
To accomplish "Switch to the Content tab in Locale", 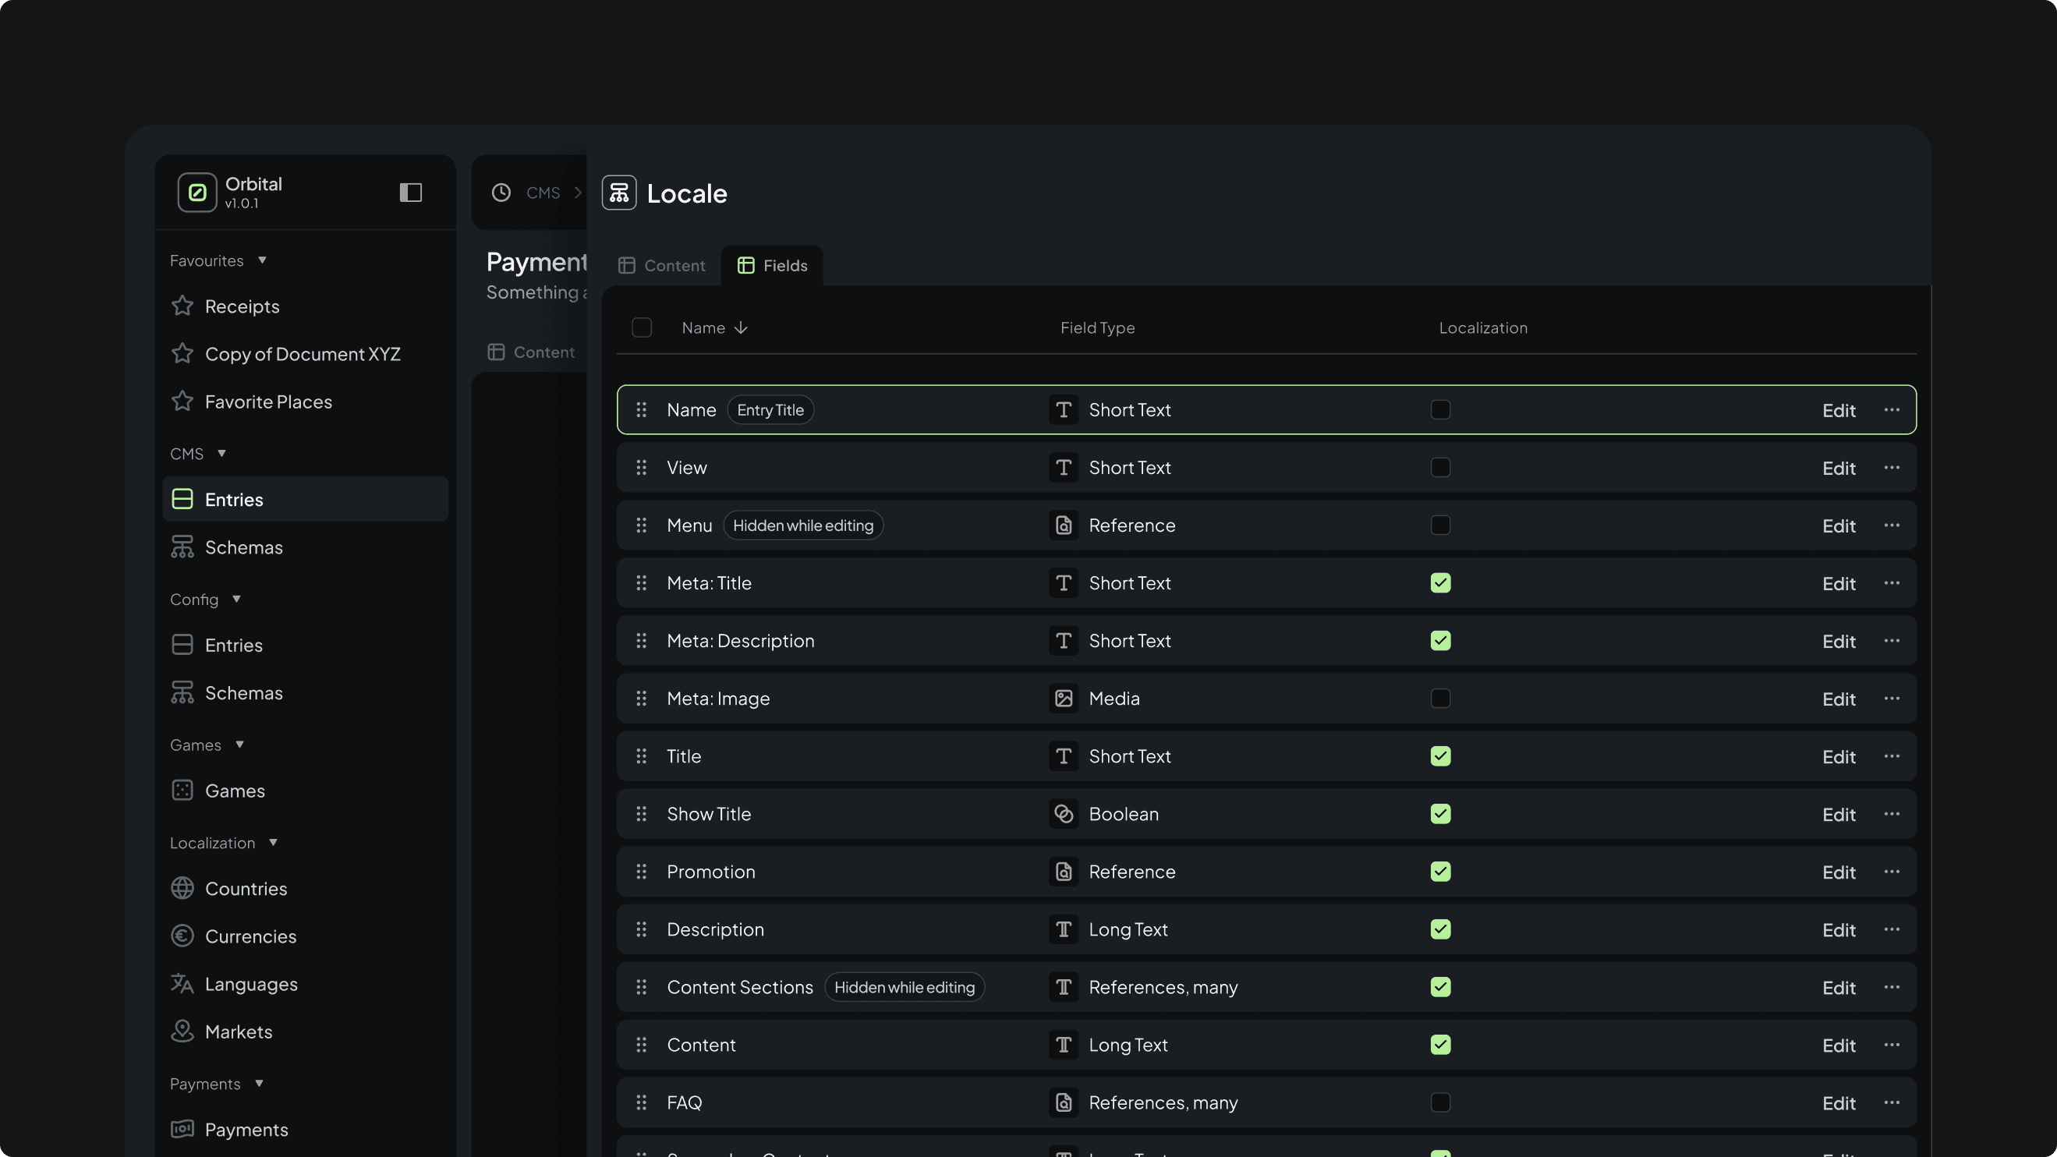I will (662, 265).
